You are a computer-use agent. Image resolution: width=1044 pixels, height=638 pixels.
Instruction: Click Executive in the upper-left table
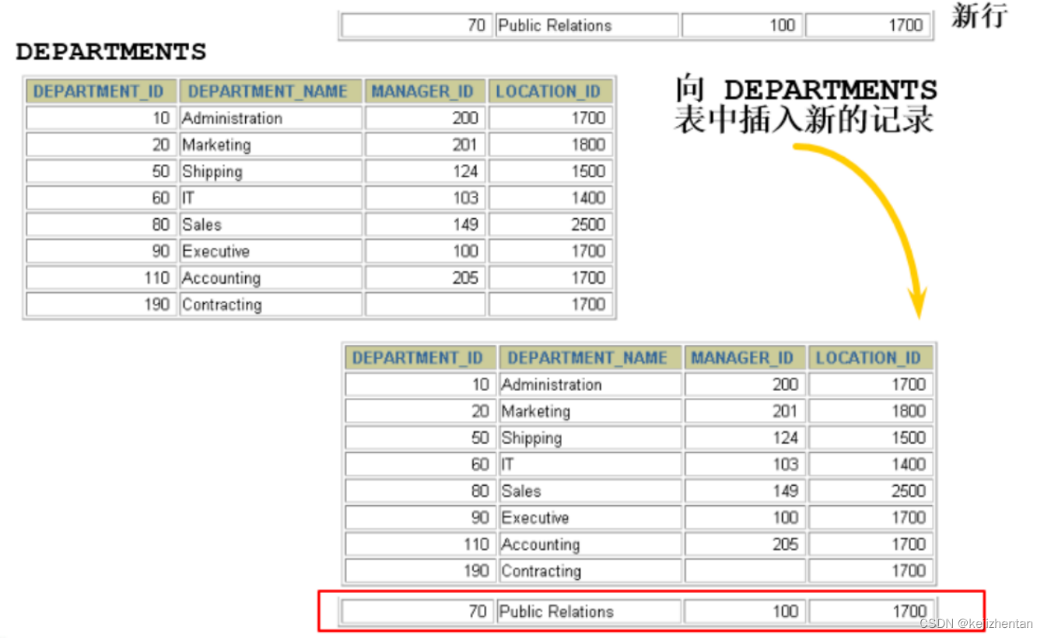pyautogui.click(x=215, y=251)
